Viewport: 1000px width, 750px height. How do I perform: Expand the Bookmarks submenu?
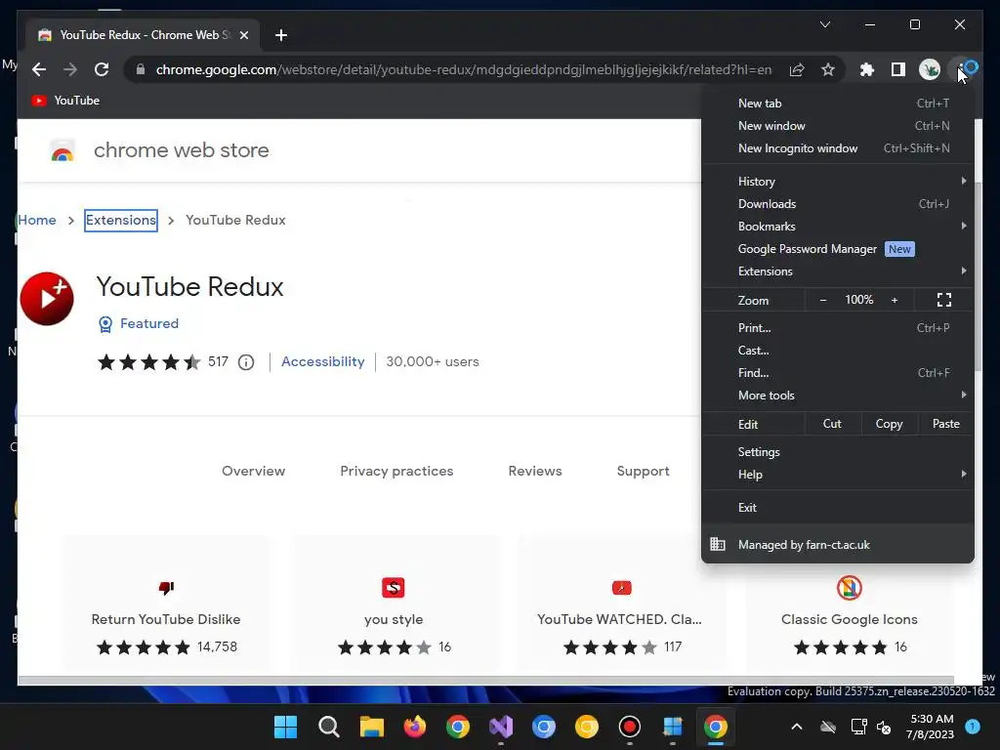tap(837, 227)
